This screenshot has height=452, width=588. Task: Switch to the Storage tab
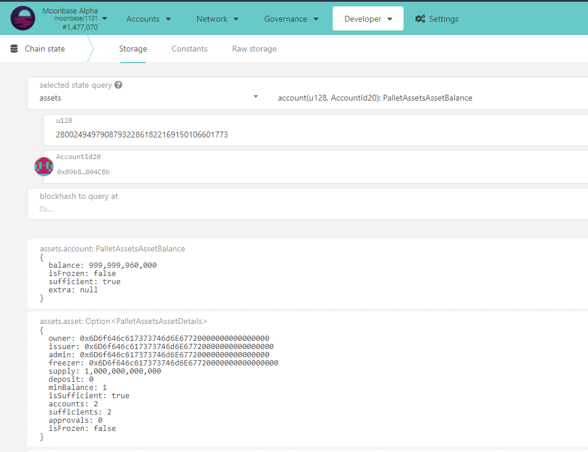pos(133,49)
